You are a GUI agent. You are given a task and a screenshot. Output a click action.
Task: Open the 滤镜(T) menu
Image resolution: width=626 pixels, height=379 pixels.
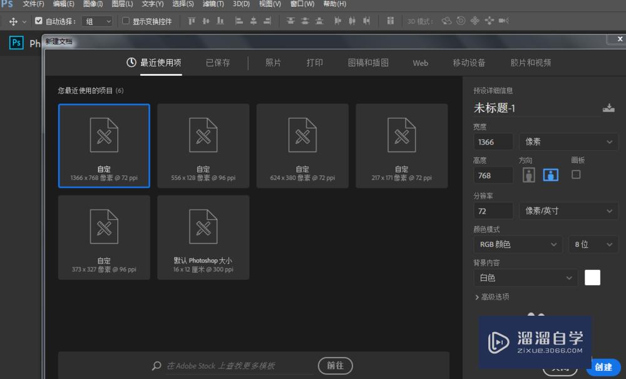213,4
